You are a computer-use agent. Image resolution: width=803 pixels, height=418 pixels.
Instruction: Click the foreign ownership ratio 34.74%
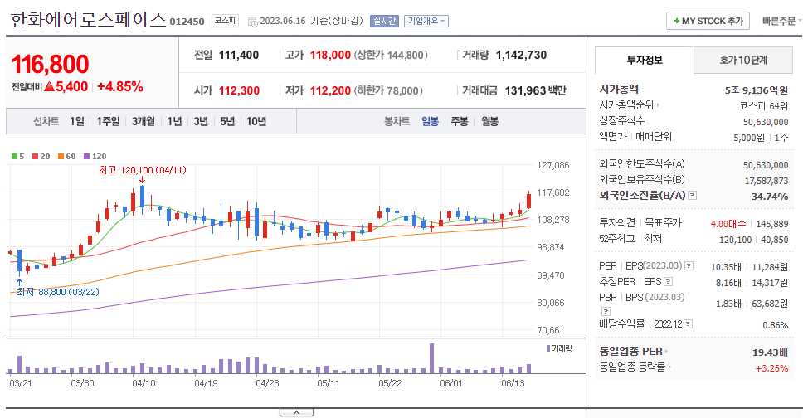coord(770,197)
